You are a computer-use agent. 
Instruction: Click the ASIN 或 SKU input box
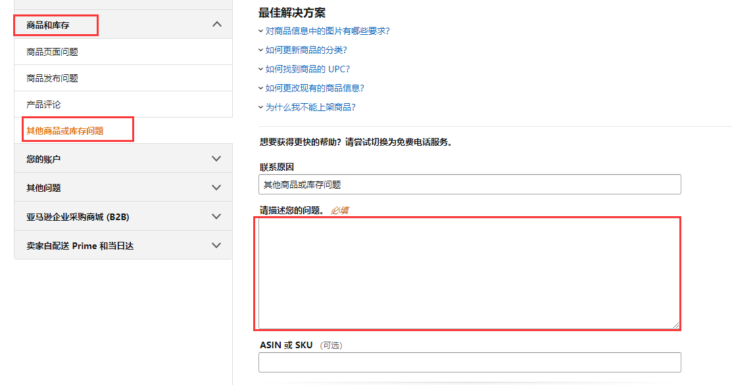[x=470, y=363]
